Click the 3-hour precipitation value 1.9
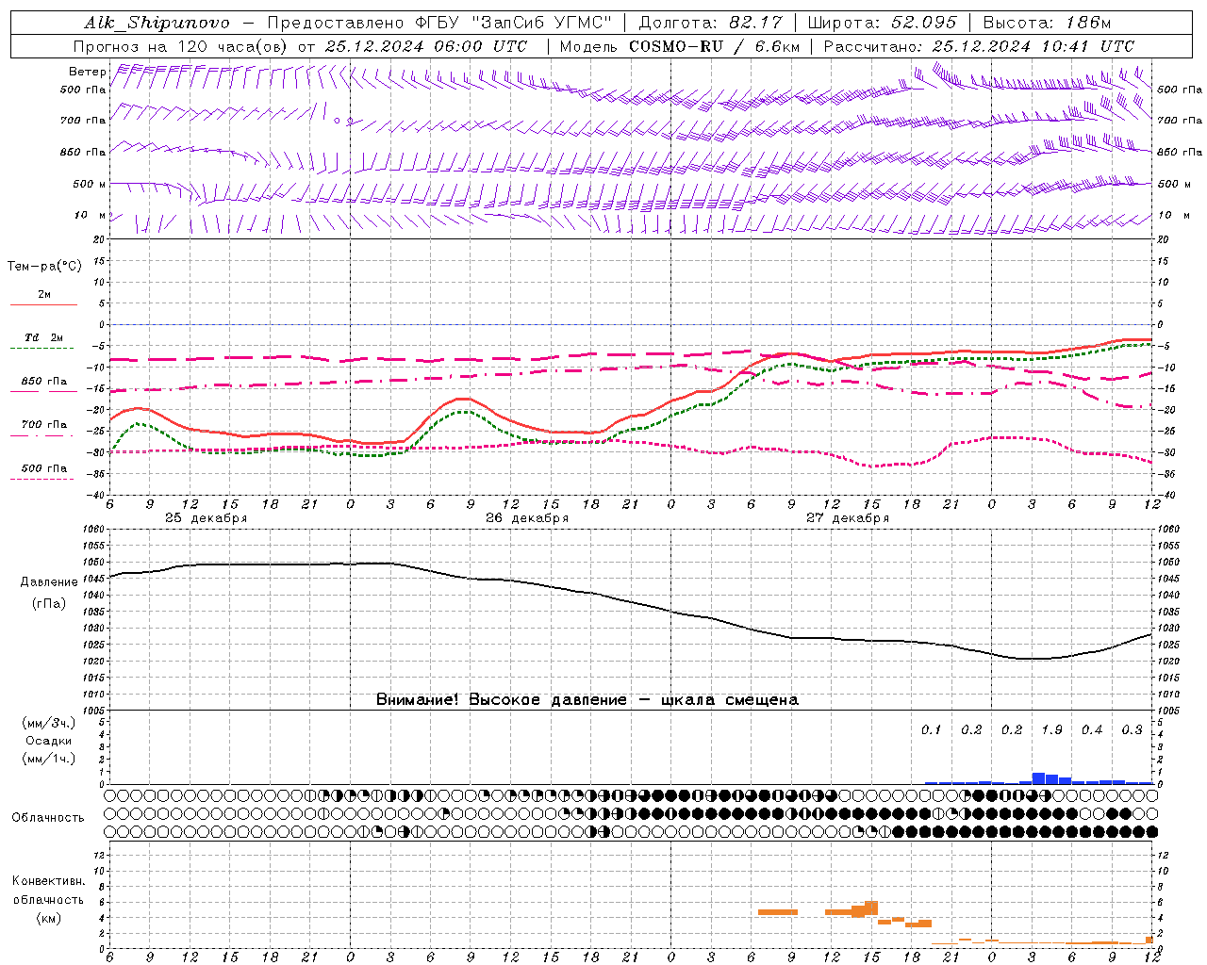The width and height of the screenshot is (1207, 965). pyautogui.click(x=1051, y=730)
